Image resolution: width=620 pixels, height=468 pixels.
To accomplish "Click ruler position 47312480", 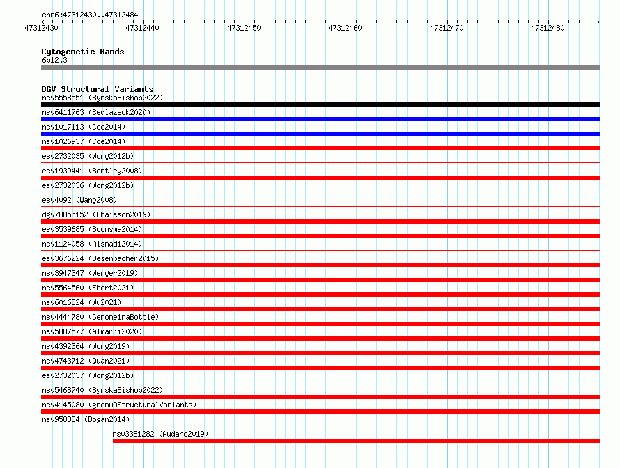I will tap(548, 28).
